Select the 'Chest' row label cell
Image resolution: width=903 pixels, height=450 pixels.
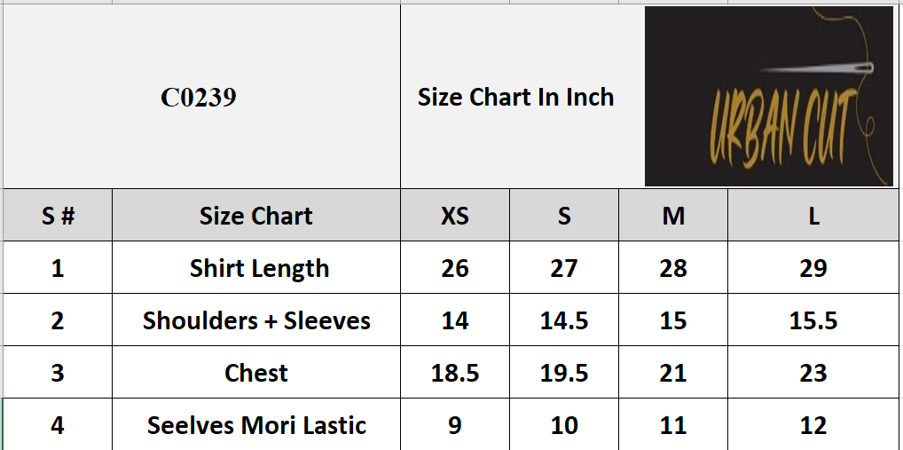(256, 373)
